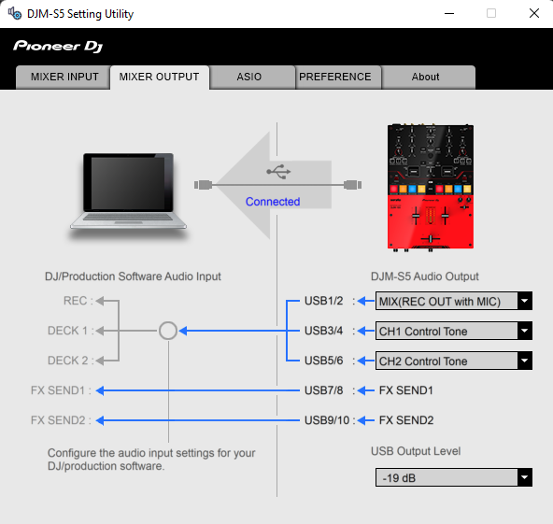Click the FX SEND1 input label on the left
553x524 pixels.
click(x=61, y=390)
